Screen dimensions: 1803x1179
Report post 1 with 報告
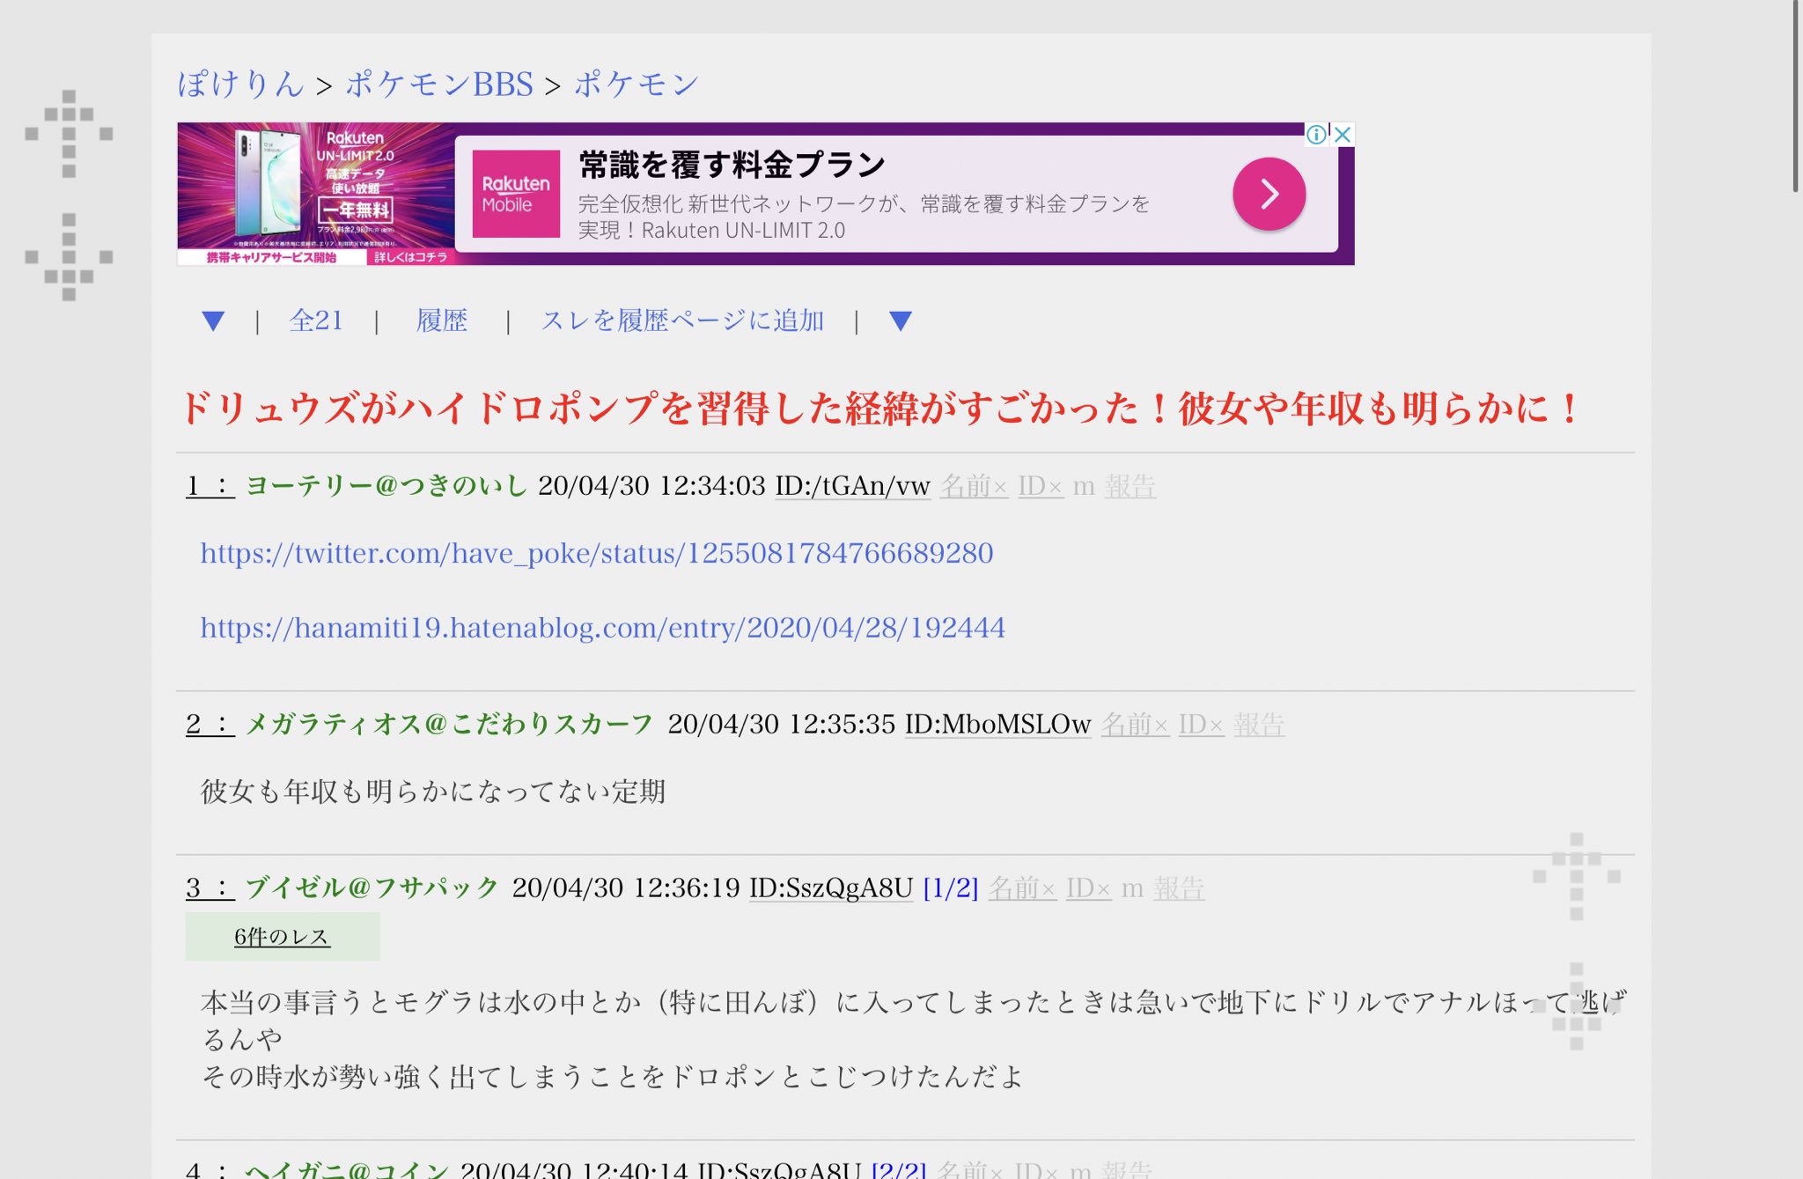1130,485
